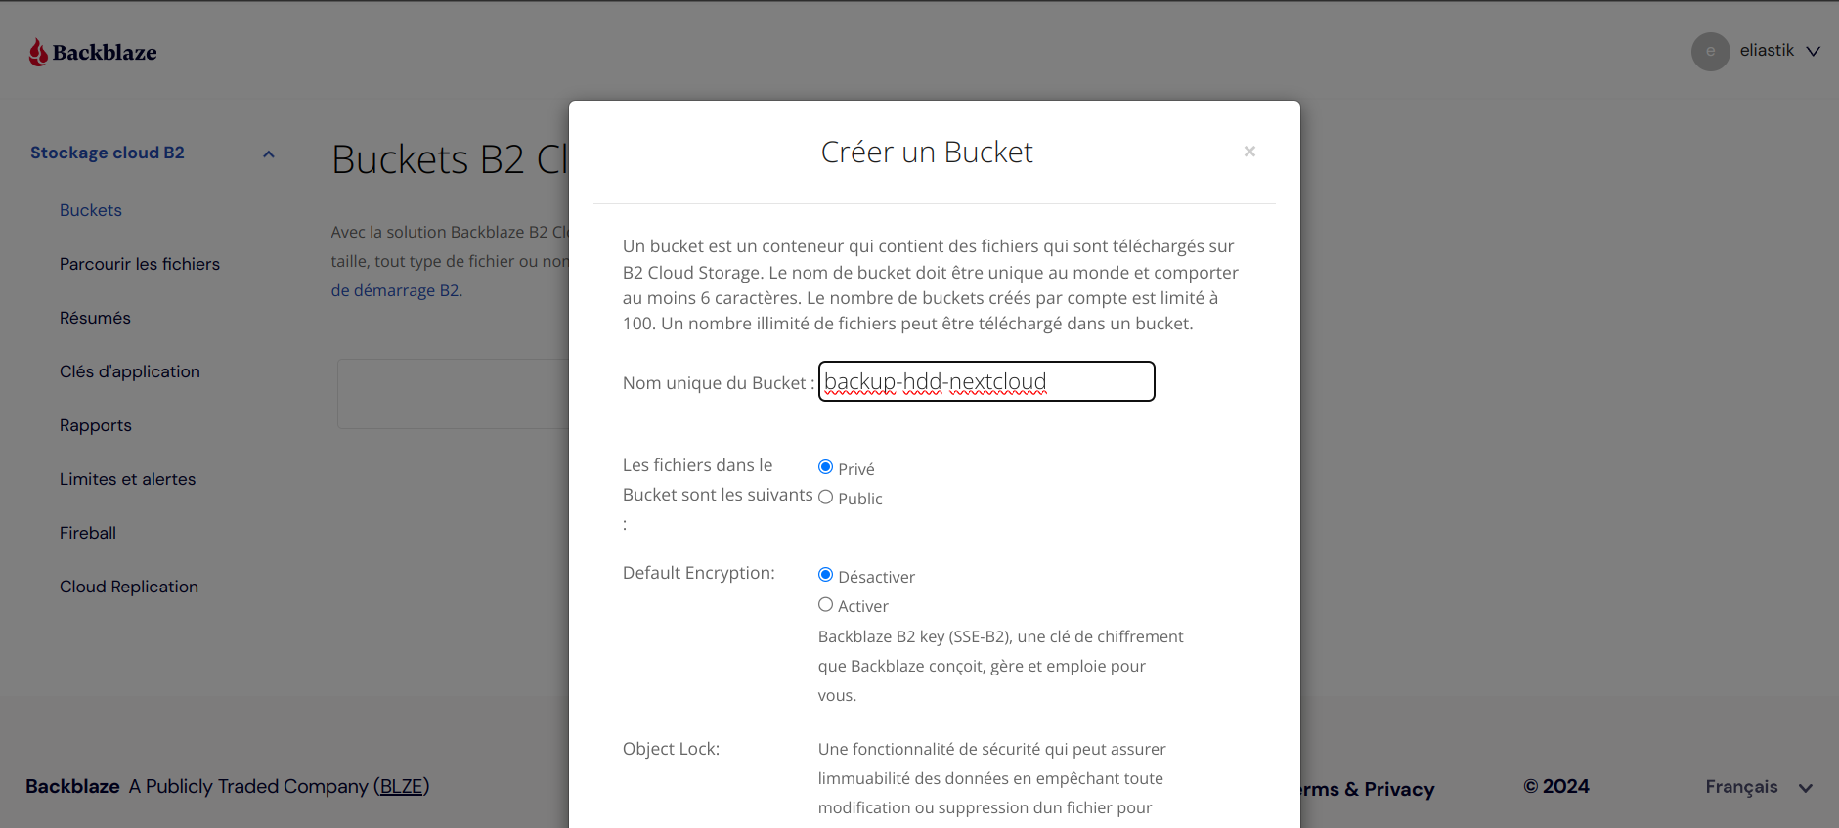This screenshot has height=828, width=1839.
Task: Open Limites et alertes
Action: point(128,479)
